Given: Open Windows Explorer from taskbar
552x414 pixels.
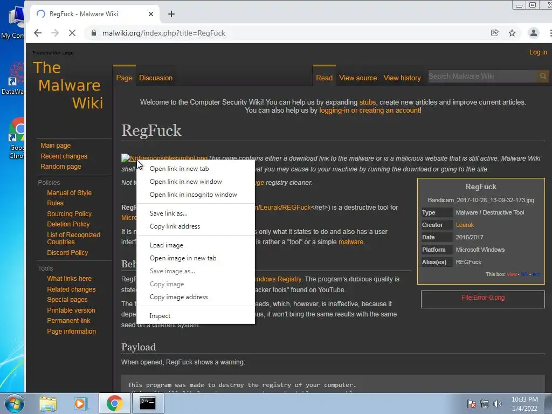Looking at the screenshot, I should pos(48,403).
